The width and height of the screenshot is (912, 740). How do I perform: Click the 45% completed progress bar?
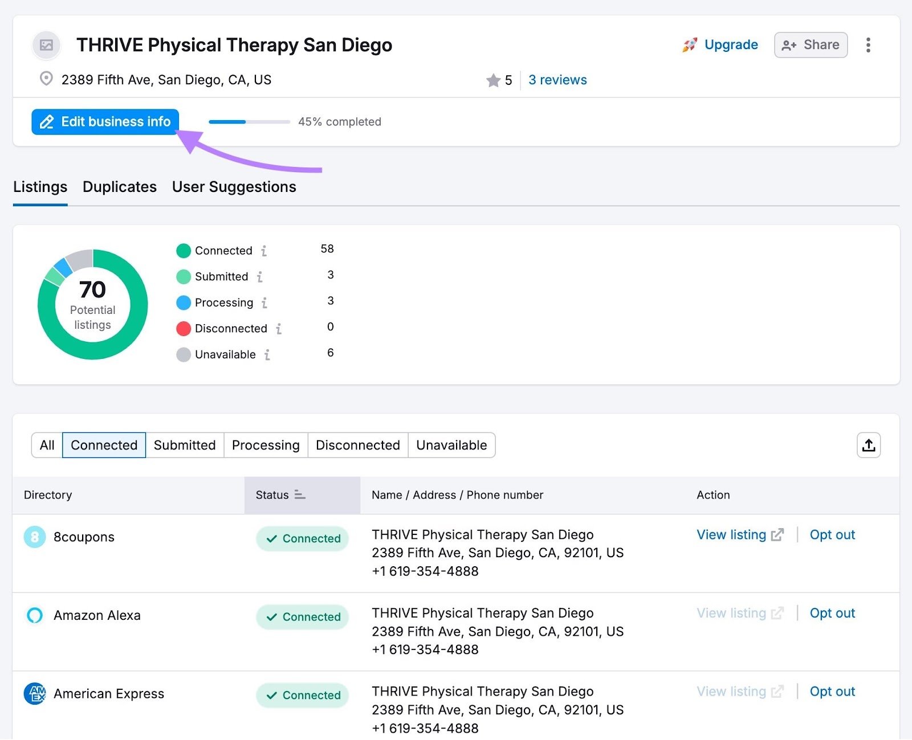(x=248, y=121)
